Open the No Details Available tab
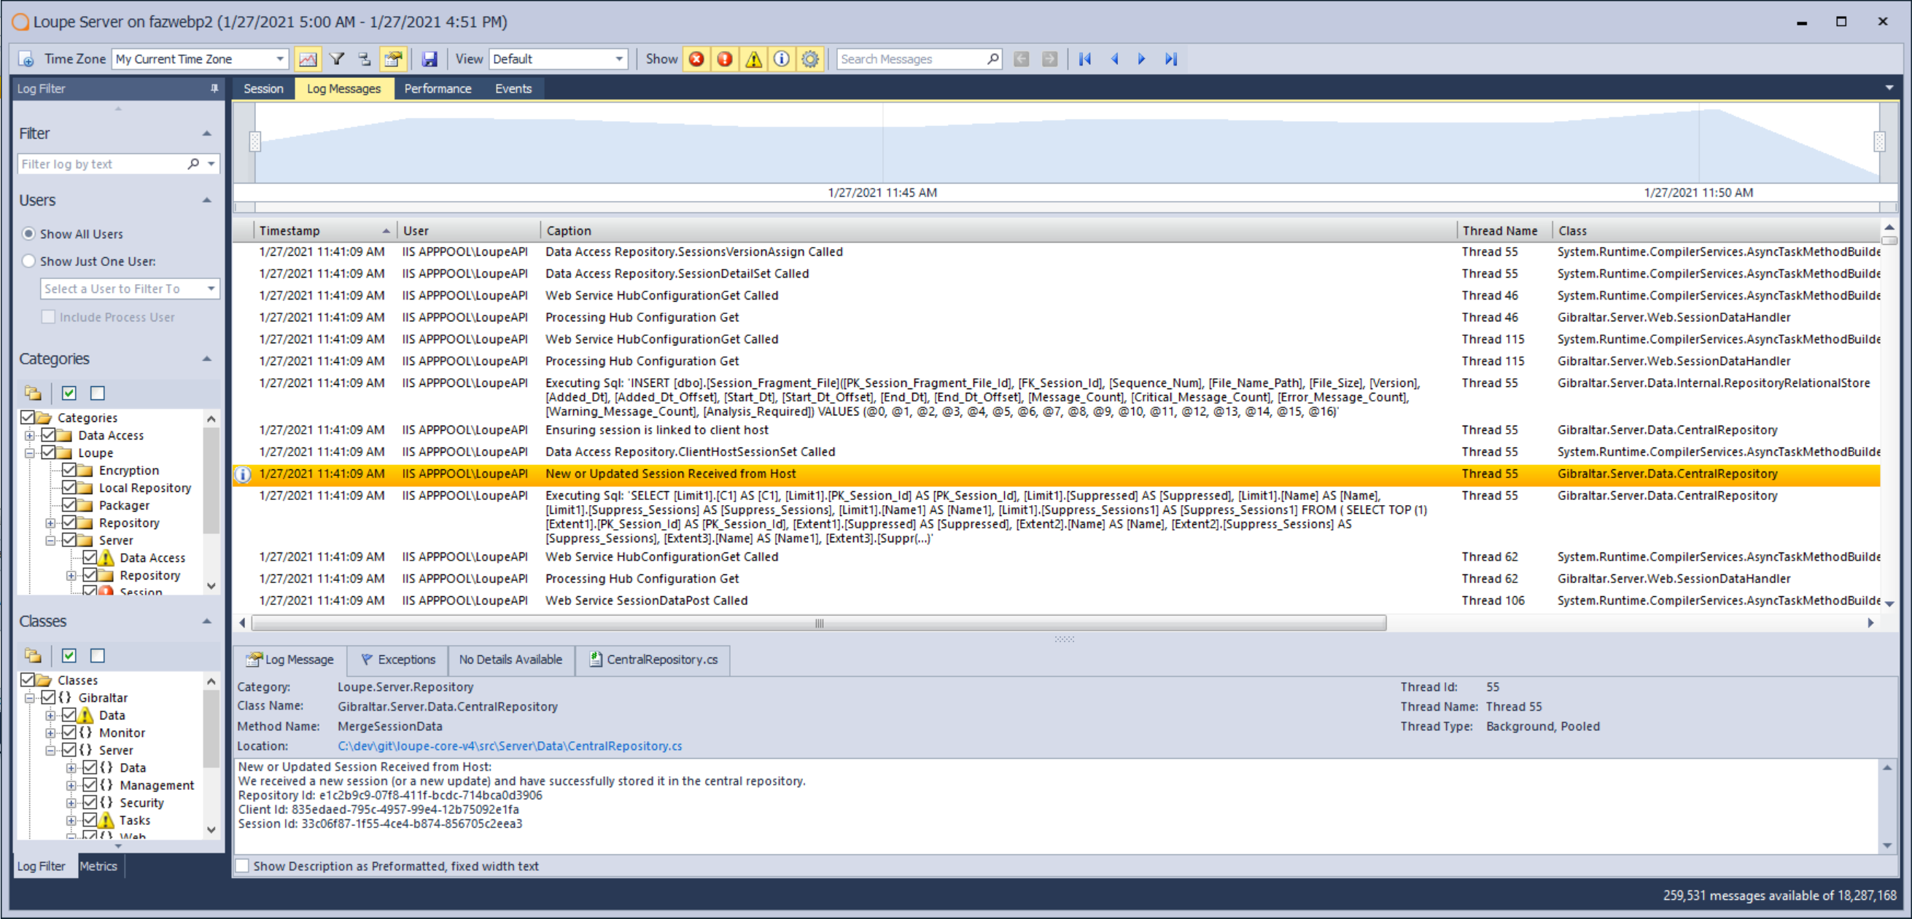The height and width of the screenshot is (919, 1912). tap(510, 660)
